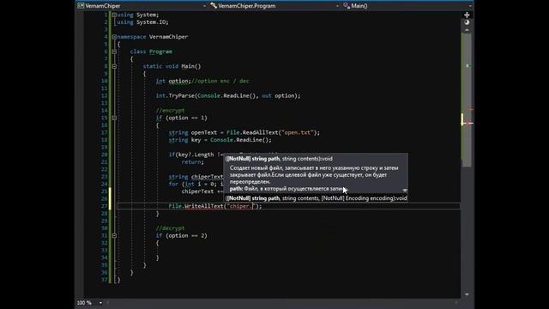549x309 pixels.
Task: Click the "//encrypt" comment
Action: [x=170, y=111]
